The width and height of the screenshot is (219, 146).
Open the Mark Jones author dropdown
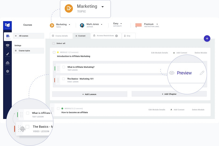(102, 25)
